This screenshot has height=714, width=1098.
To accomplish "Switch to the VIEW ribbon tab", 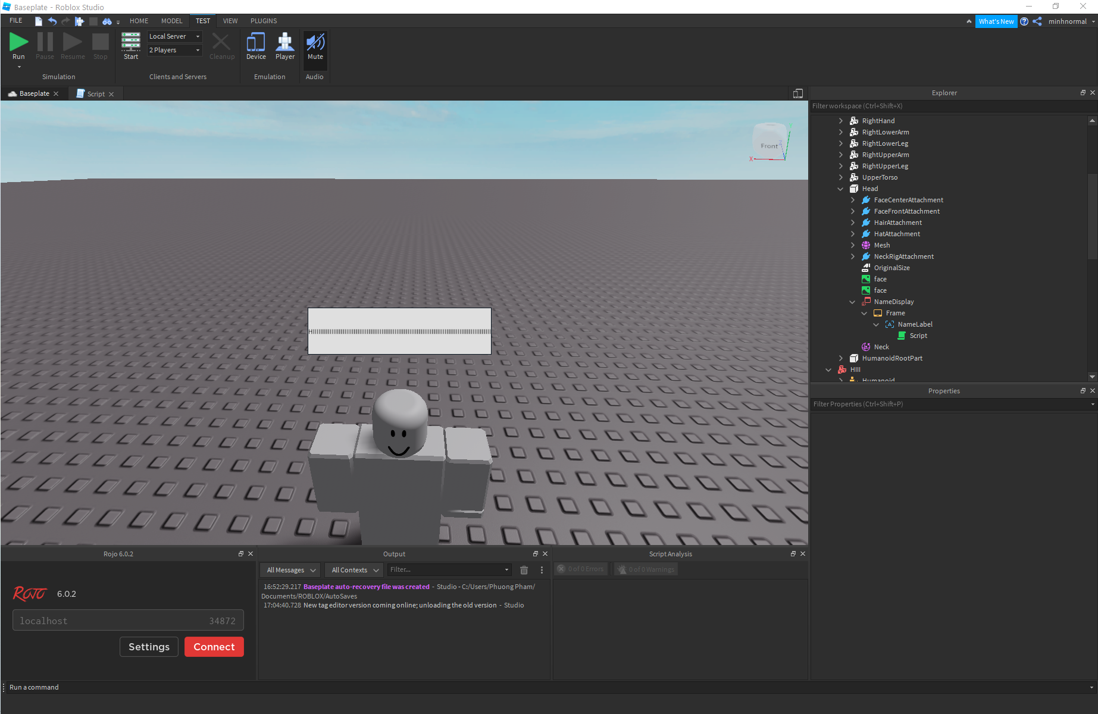I will pos(230,21).
